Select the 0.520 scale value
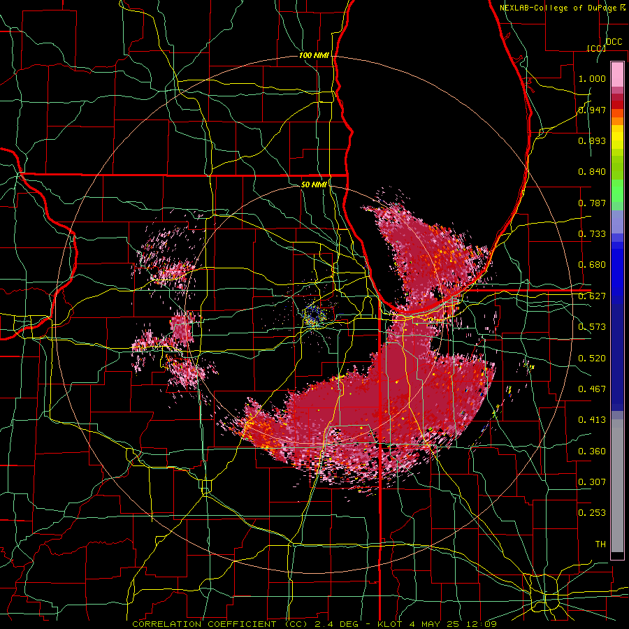This screenshot has height=629, width=629. click(592, 359)
